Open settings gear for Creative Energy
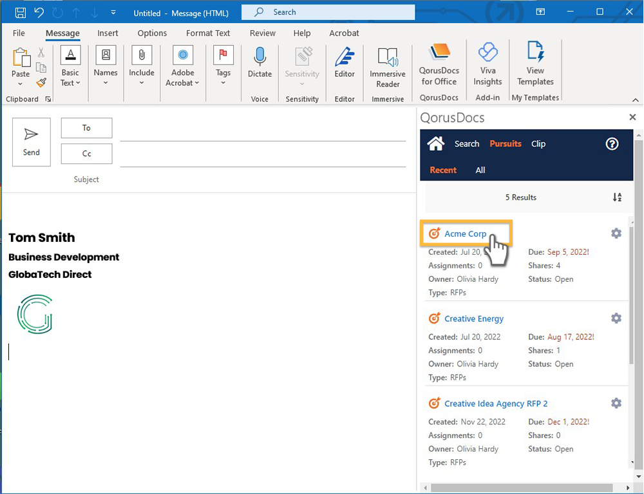This screenshot has width=644, height=494. (x=616, y=318)
